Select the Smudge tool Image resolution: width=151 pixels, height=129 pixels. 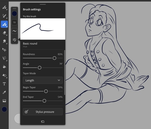(4, 41)
